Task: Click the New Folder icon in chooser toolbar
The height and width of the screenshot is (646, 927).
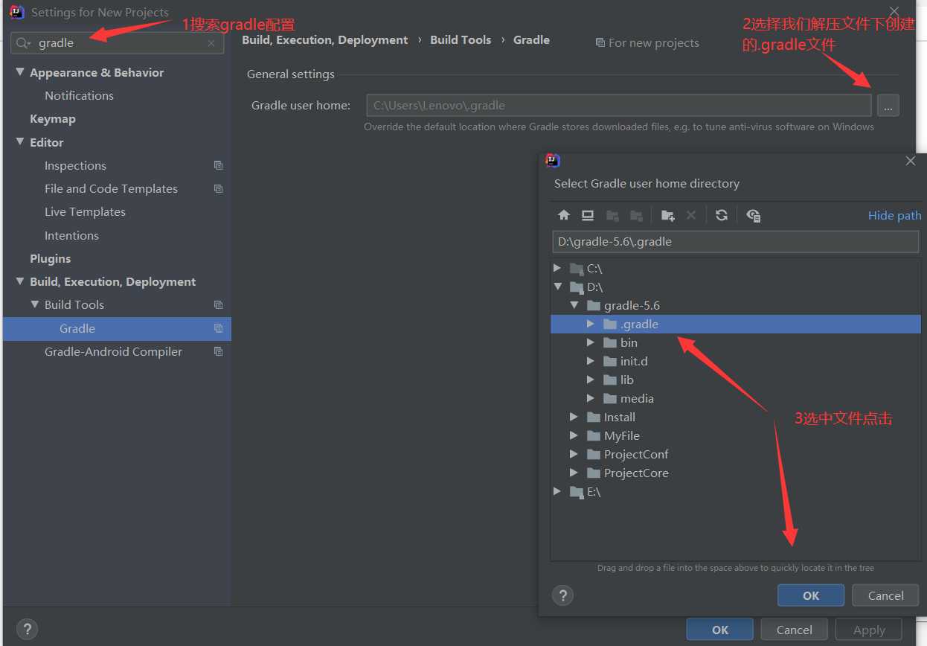Action: pyautogui.click(x=667, y=215)
